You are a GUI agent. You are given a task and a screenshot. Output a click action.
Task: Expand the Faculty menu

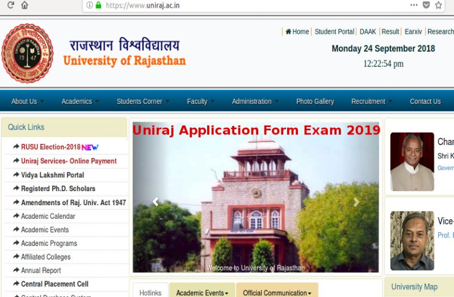pyautogui.click(x=201, y=101)
